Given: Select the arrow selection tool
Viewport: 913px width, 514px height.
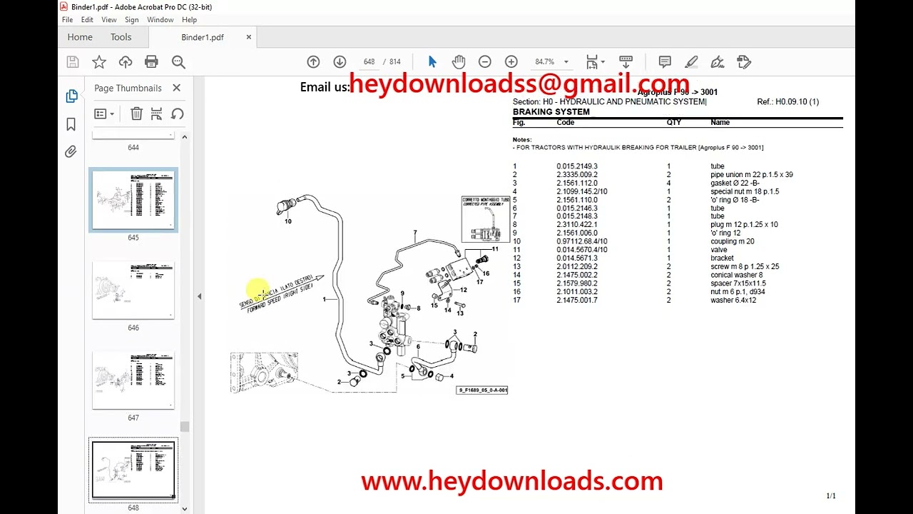Looking at the screenshot, I should [x=432, y=62].
